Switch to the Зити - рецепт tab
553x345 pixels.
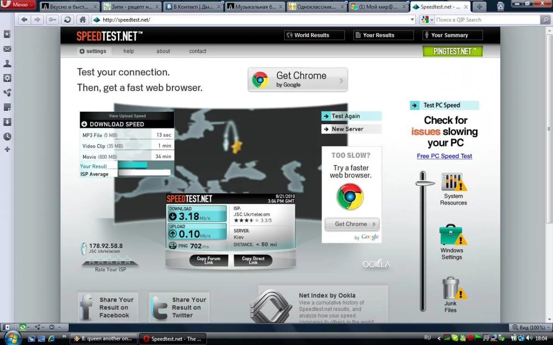131,7
